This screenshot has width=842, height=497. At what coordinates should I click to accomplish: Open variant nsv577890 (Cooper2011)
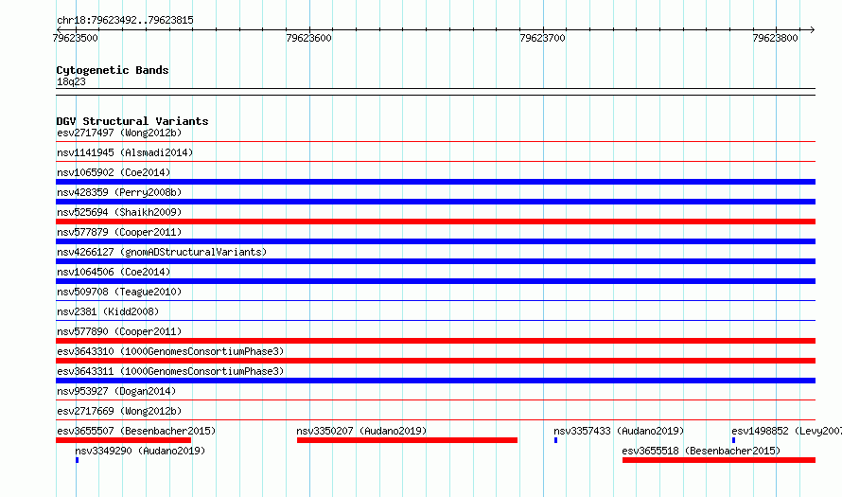tap(119, 331)
